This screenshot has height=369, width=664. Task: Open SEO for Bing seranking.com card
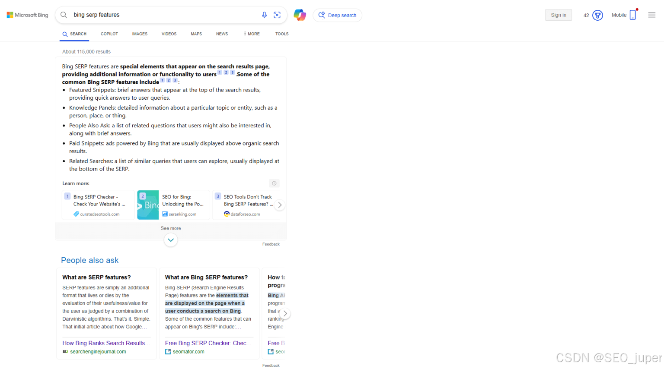pos(173,205)
